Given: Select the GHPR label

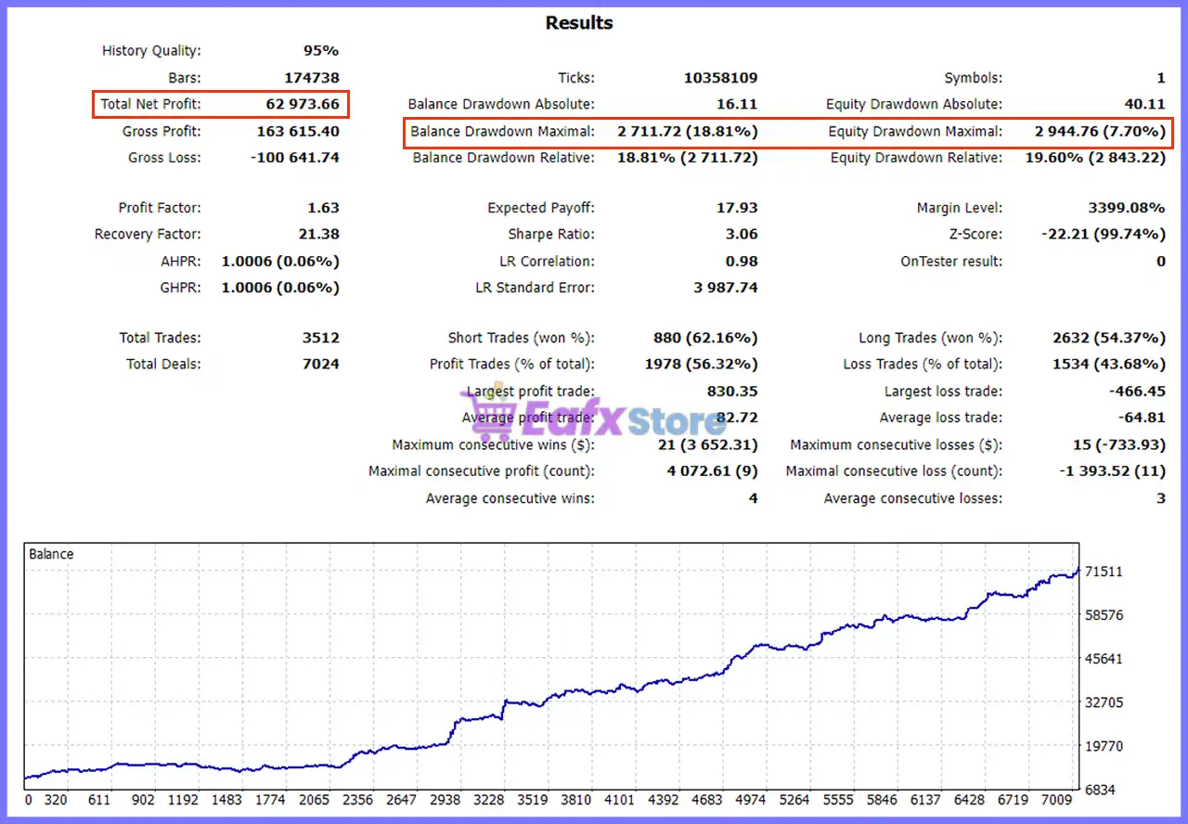Looking at the screenshot, I should [180, 288].
